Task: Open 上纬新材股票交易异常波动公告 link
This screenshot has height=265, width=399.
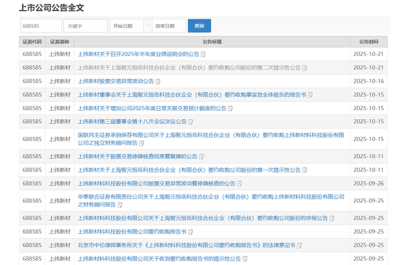Action: click(x=116, y=81)
